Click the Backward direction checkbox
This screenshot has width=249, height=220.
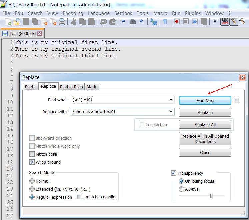click(32, 138)
